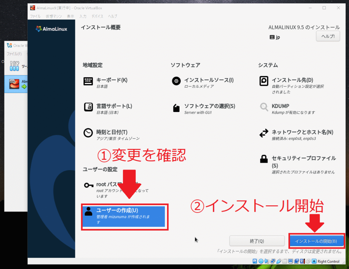Click the jp keyboard layout indicator
Image resolution: width=349 pixels, height=269 pixels.
(275, 37)
